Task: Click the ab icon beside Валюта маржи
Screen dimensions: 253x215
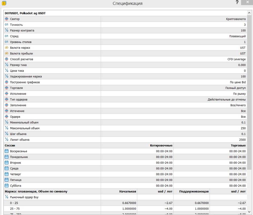Action: (7, 48)
